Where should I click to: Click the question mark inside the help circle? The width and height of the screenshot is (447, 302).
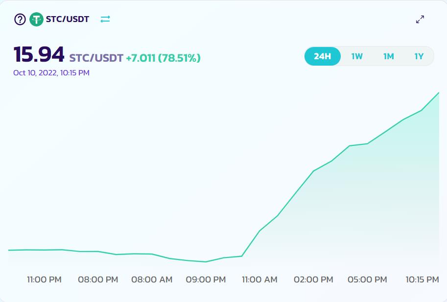[x=19, y=19]
